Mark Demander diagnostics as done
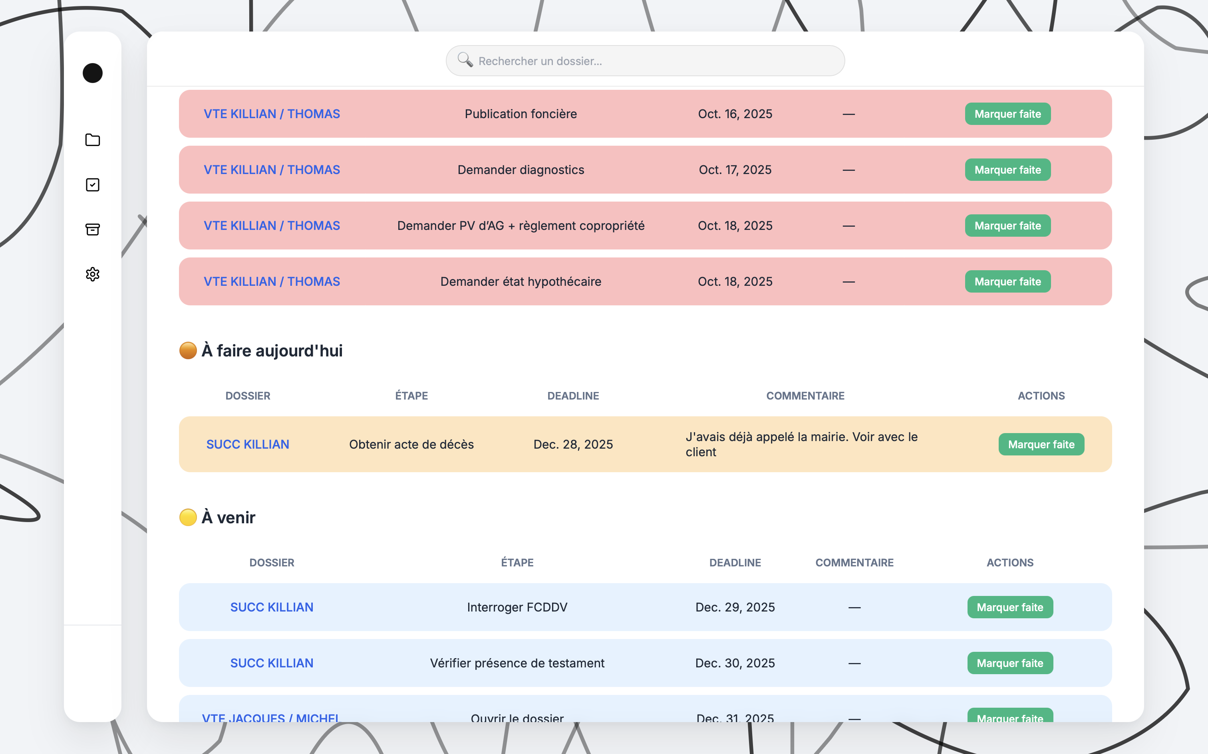 [x=1007, y=170]
